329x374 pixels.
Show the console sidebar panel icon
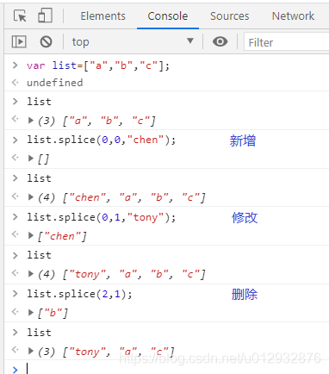pyautogui.click(x=19, y=42)
